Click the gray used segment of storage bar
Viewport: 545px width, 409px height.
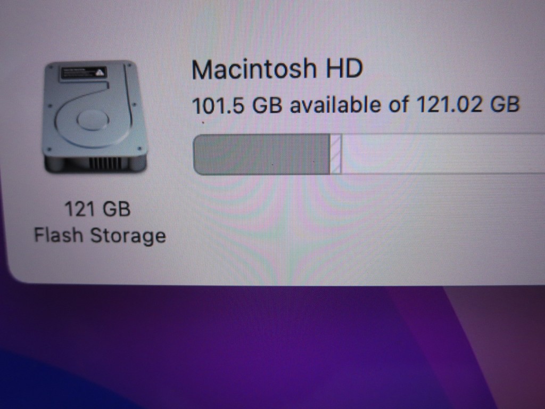point(261,154)
